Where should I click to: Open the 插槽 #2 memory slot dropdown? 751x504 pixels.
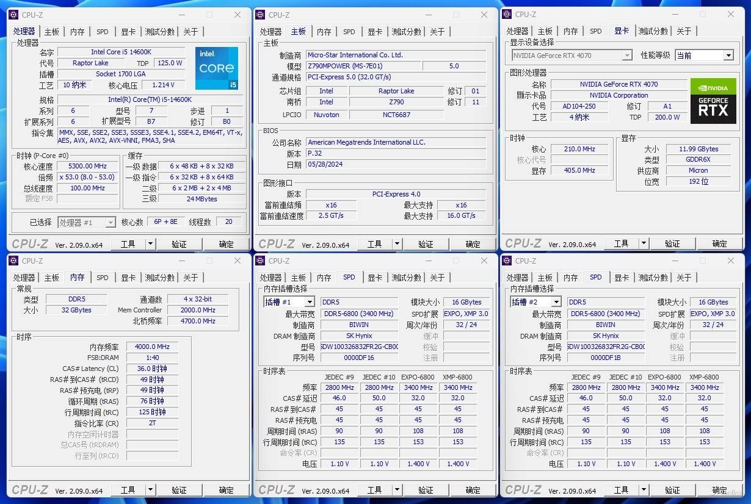click(x=556, y=302)
